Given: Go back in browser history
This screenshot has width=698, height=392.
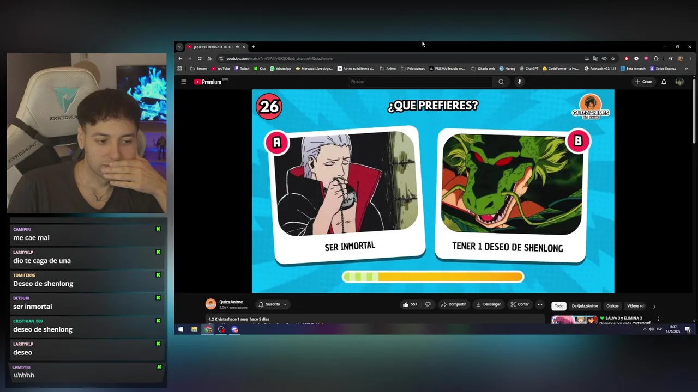Looking at the screenshot, I should coord(180,58).
